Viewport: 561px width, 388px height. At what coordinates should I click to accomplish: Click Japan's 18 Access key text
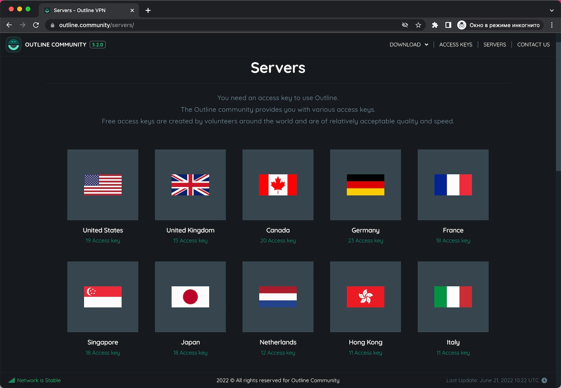click(x=190, y=353)
